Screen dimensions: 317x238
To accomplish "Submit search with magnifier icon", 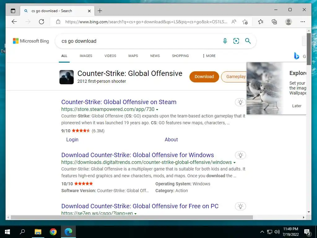I will tap(248, 41).
